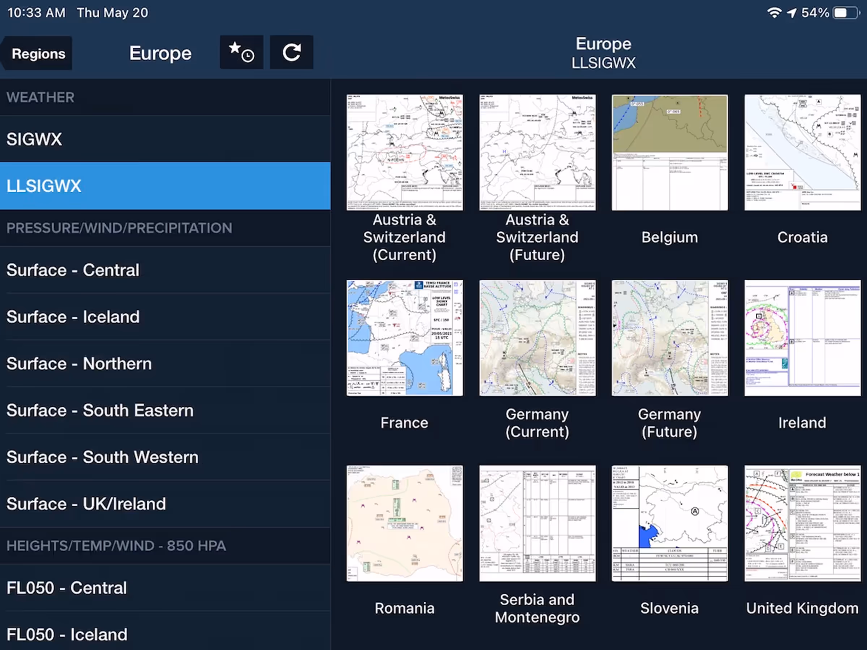View Germany (Current) chart thumbnail

tap(537, 338)
